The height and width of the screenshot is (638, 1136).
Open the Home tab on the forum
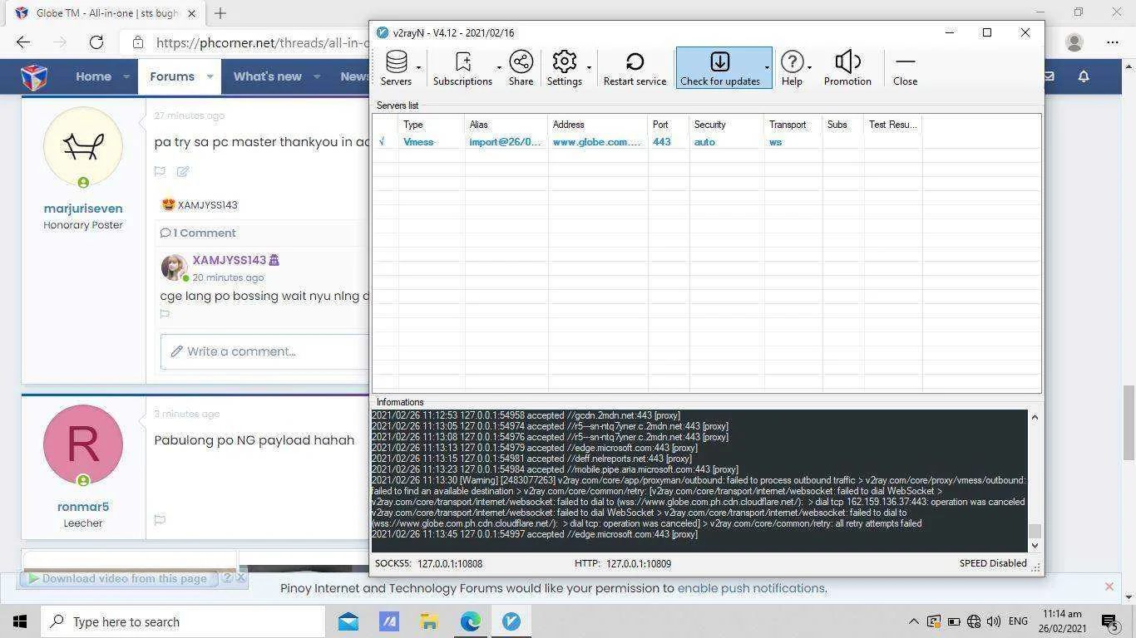pyautogui.click(x=93, y=76)
